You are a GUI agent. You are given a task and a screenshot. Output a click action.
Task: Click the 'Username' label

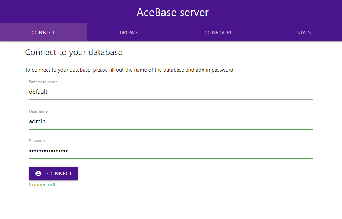click(x=38, y=111)
